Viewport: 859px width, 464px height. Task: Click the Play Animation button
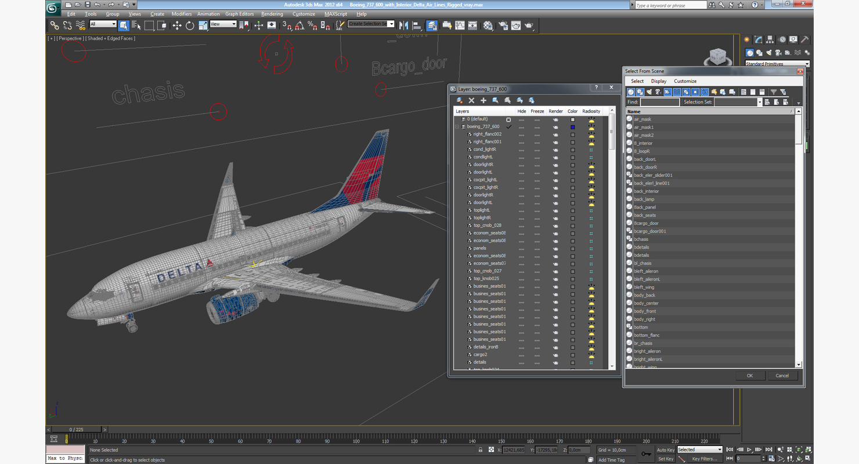749,449
